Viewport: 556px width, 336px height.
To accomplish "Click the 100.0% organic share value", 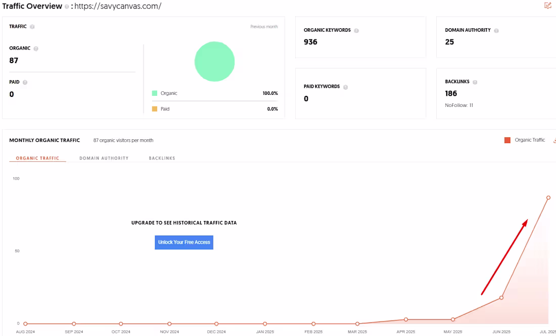I will tap(270, 93).
